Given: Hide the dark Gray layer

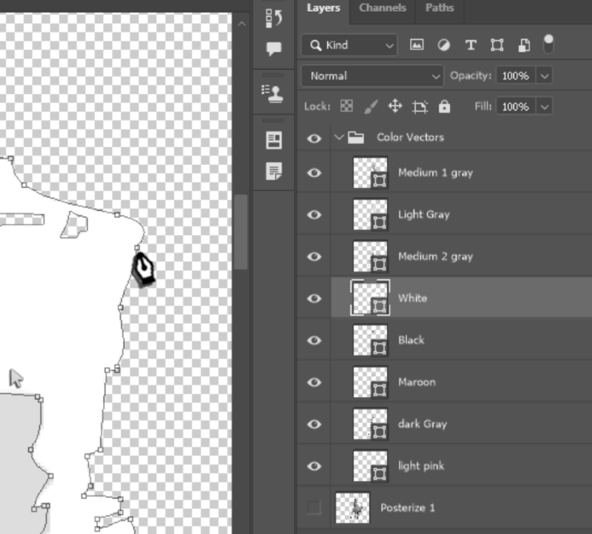Looking at the screenshot, I should pos(314,424).
